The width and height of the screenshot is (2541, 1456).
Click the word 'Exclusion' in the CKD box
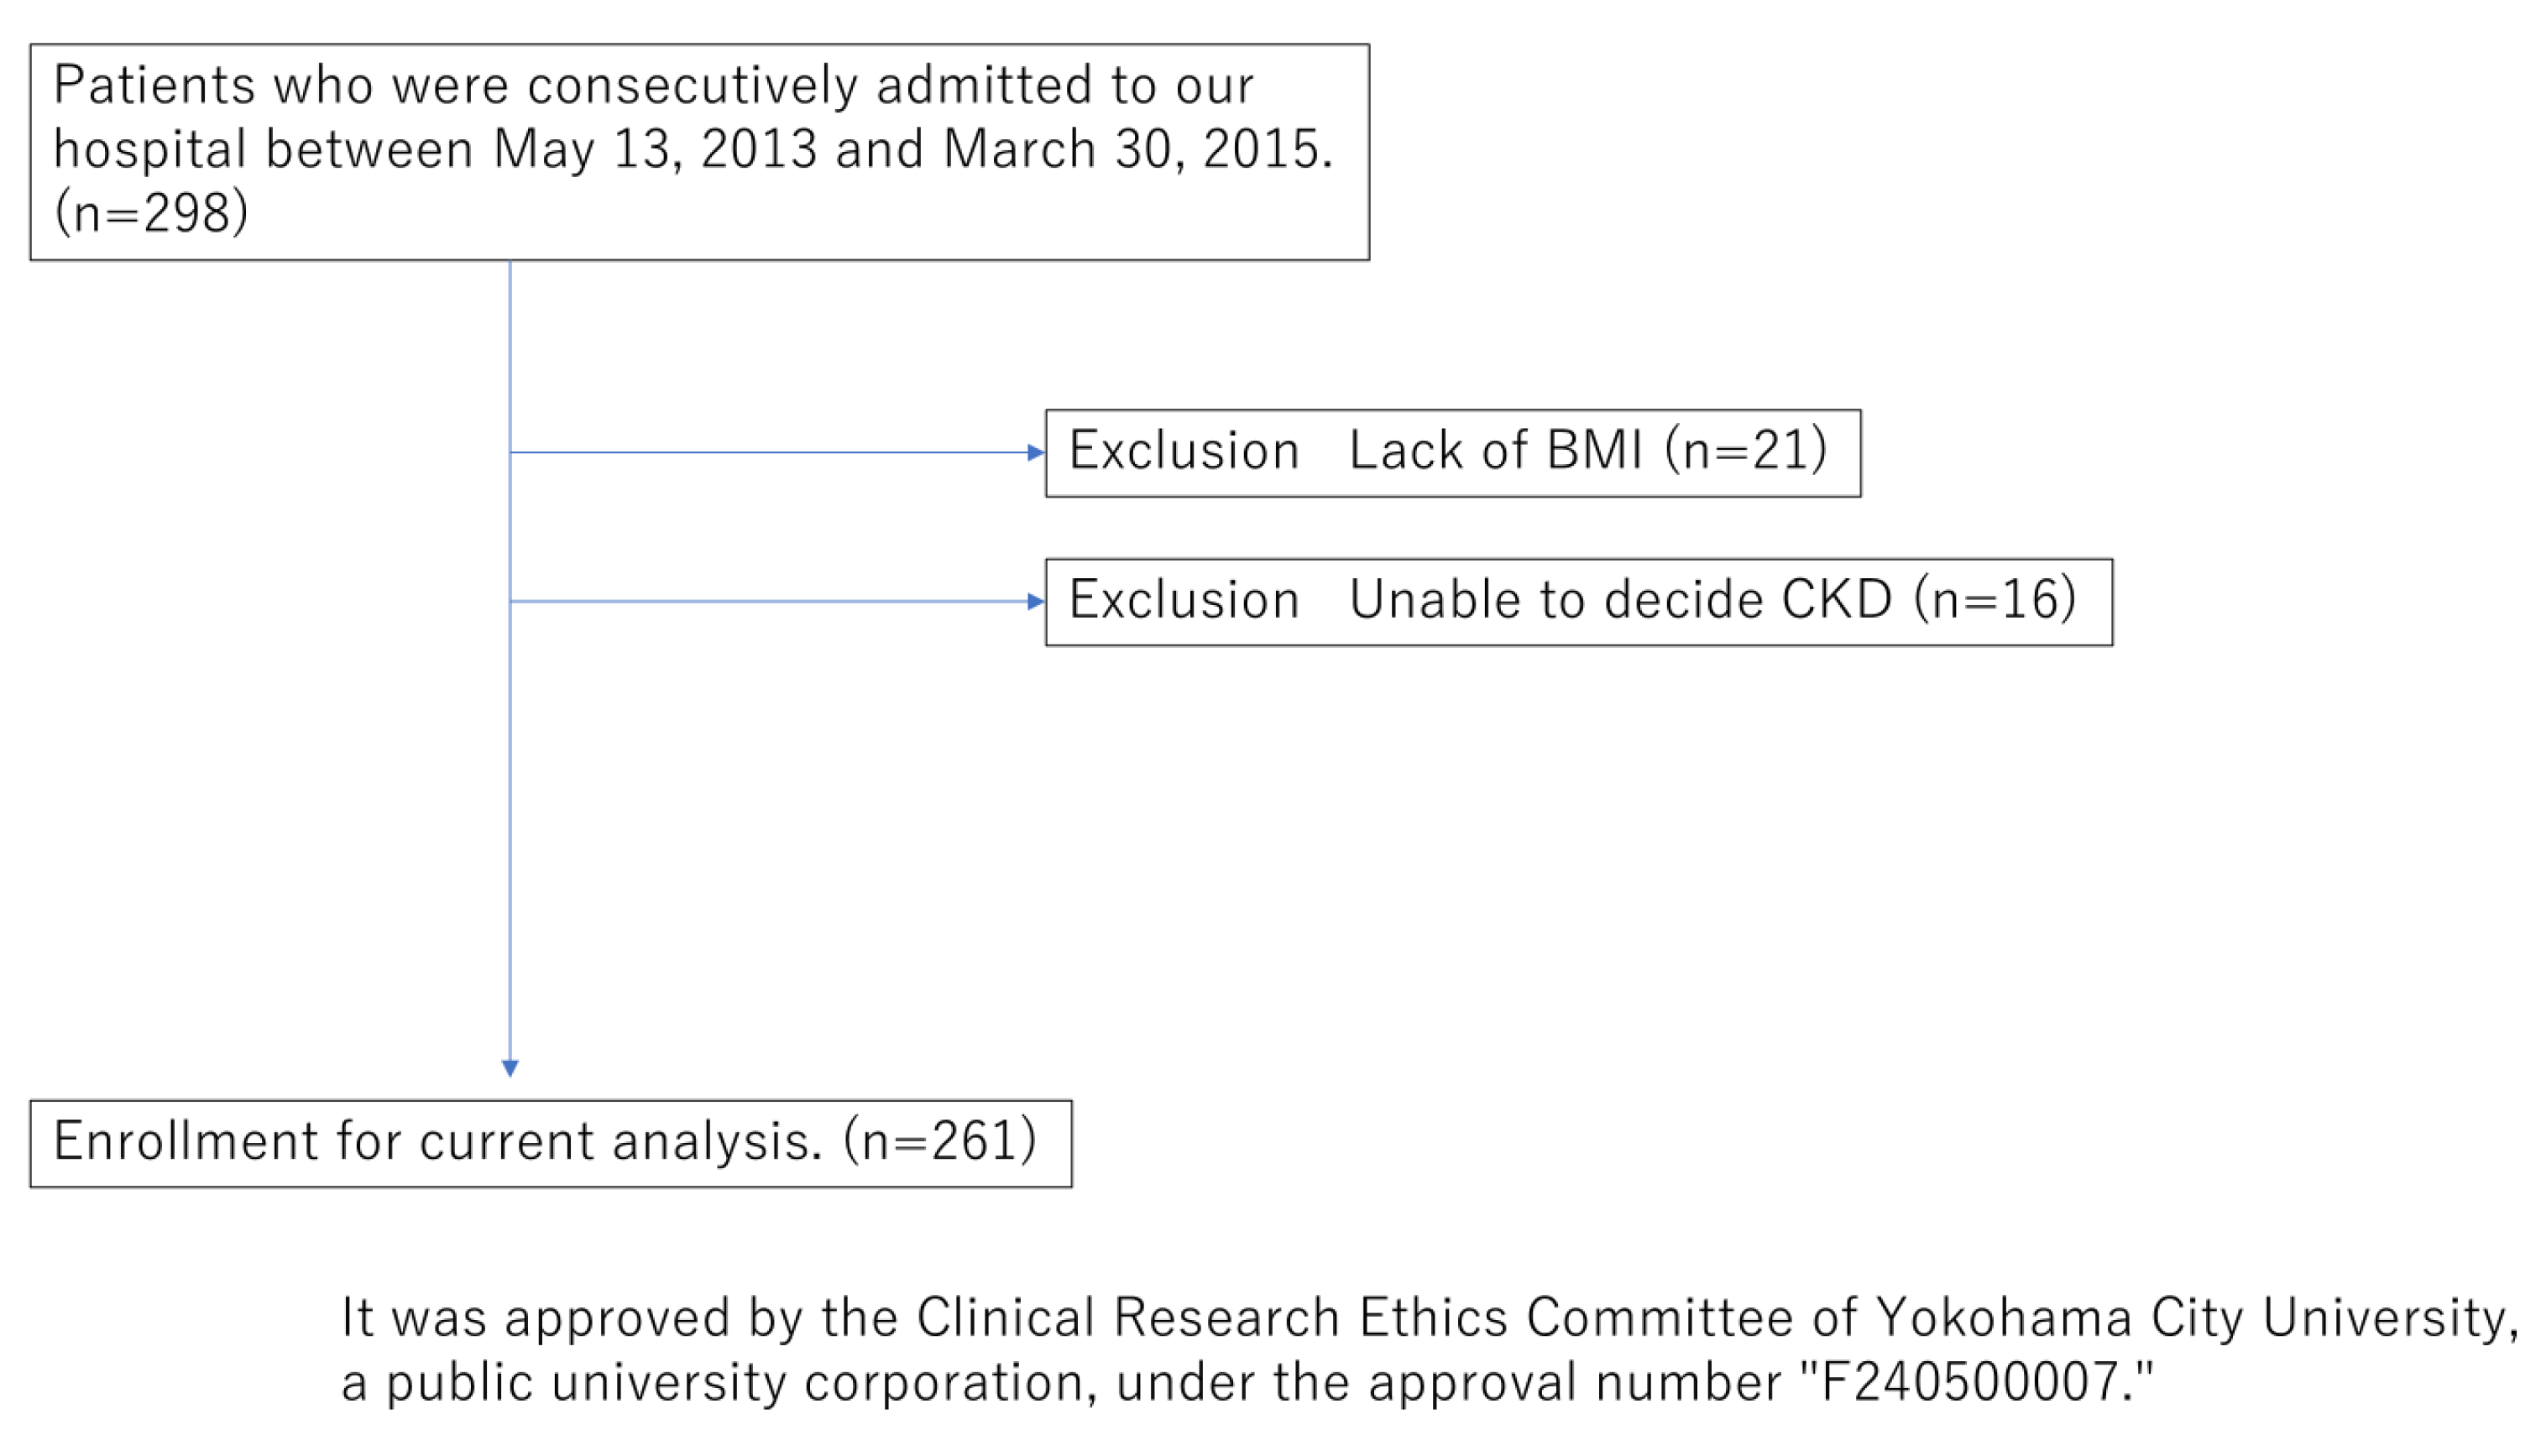tap(1184, 600)
